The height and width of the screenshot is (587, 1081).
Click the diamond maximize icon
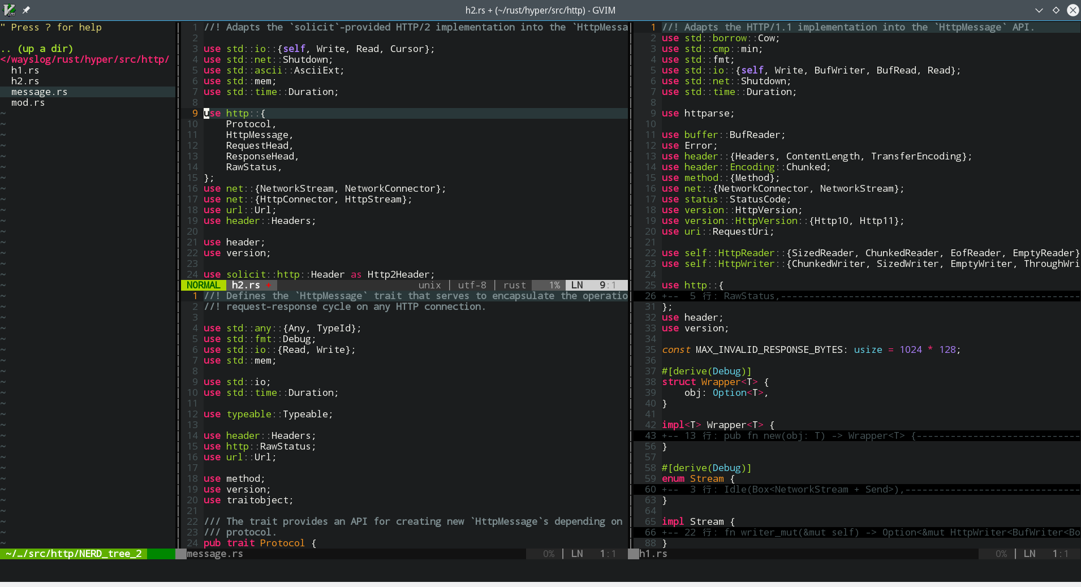click(1056, 10)
